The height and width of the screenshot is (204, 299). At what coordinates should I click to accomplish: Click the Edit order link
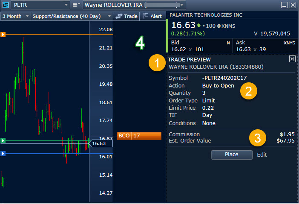[x=262, y=154]
